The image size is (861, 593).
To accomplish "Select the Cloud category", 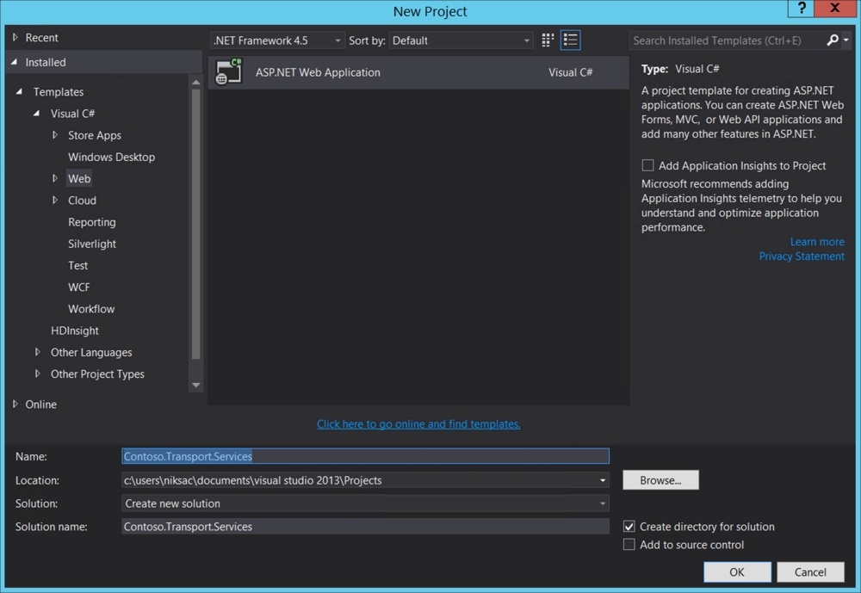I will click(x=82, y=201).
